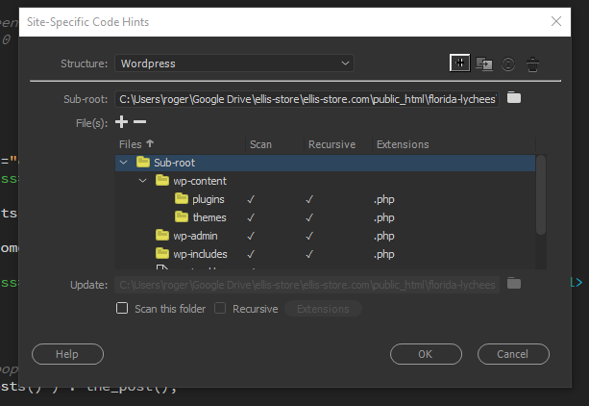
Task: Click the Extensions column header
Action: click(402, 144)
